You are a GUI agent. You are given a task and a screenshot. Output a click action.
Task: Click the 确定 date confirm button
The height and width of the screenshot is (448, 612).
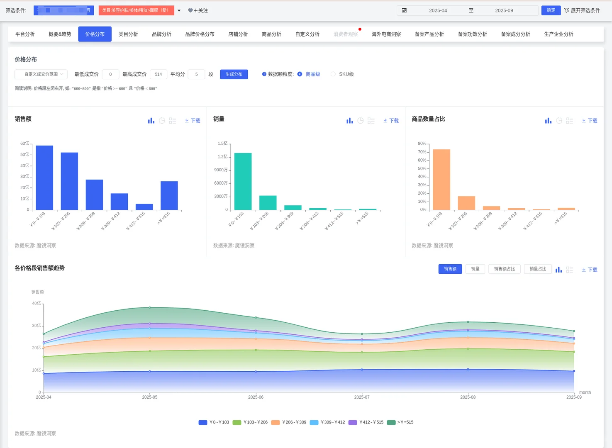[x=551, y=10]
